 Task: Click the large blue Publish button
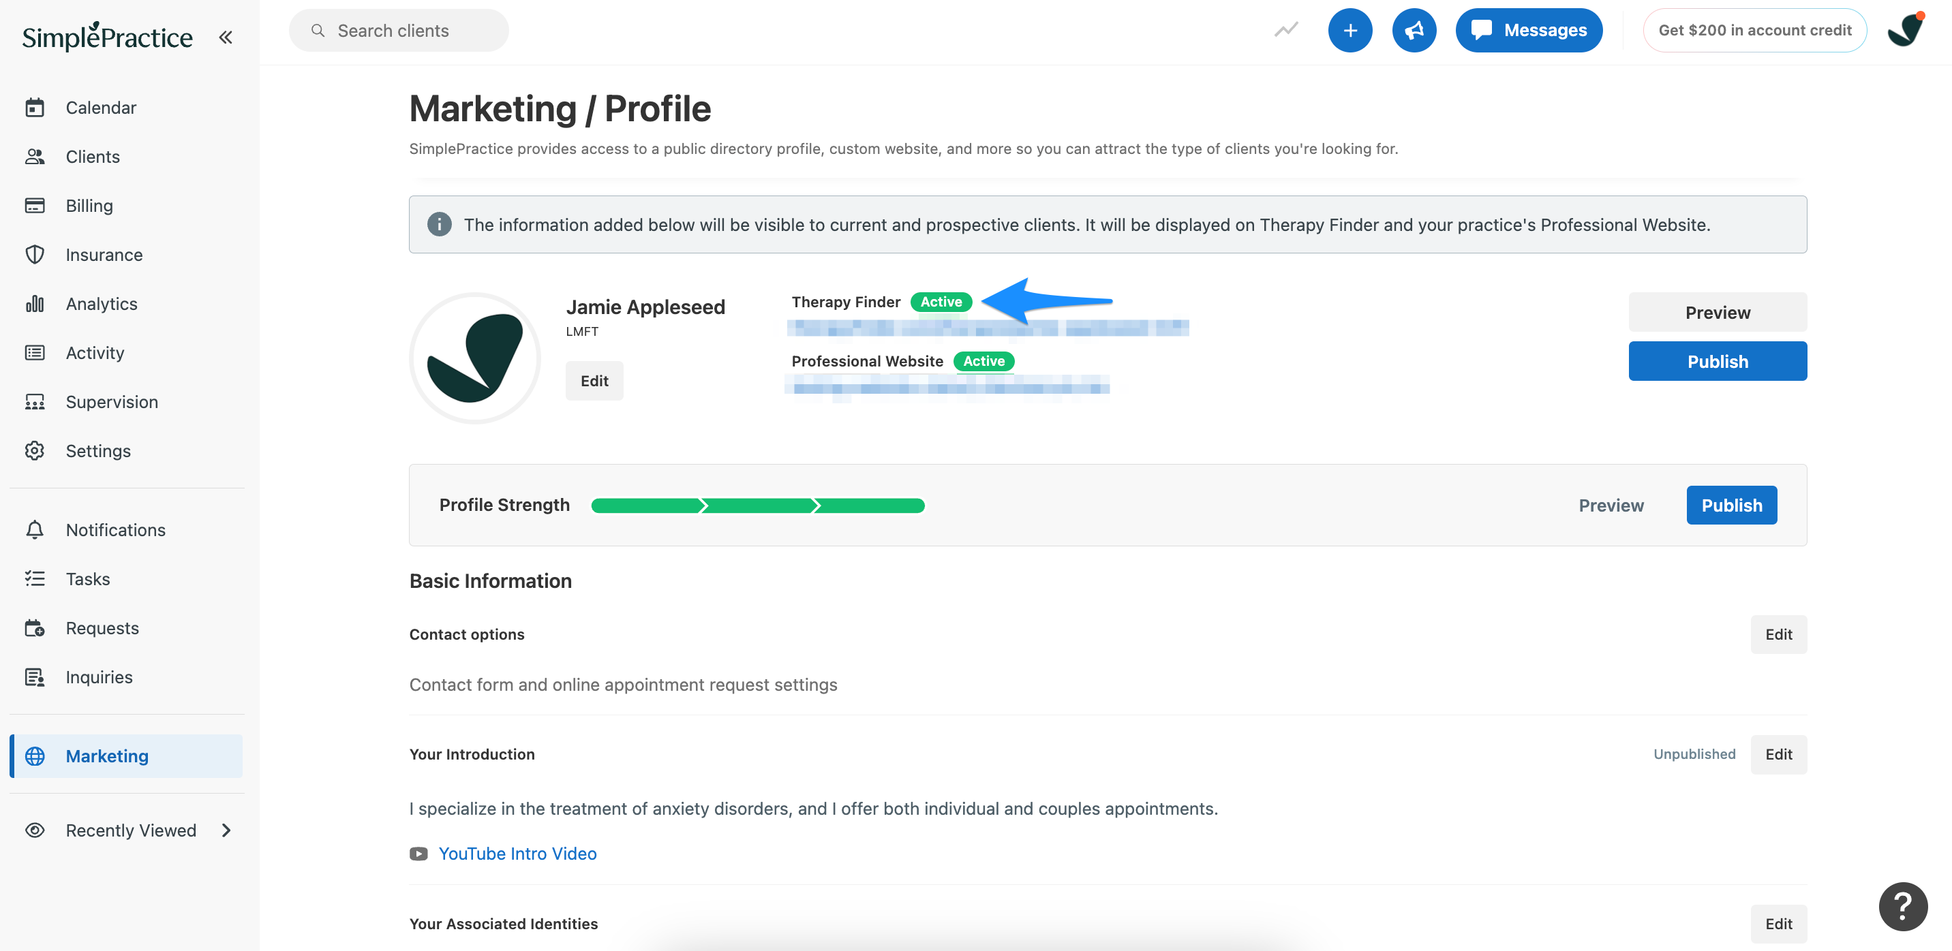(x=1717, y=361)
